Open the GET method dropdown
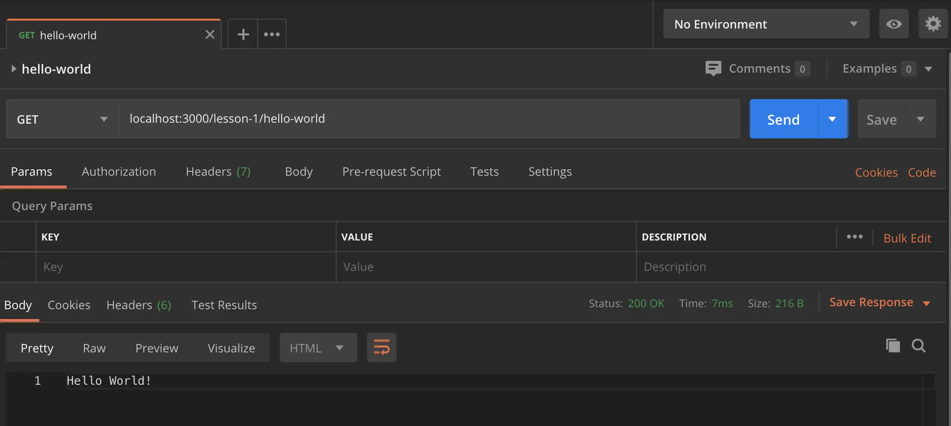The height and width of the screenshot is (426, 951). (x=62, y=119)
